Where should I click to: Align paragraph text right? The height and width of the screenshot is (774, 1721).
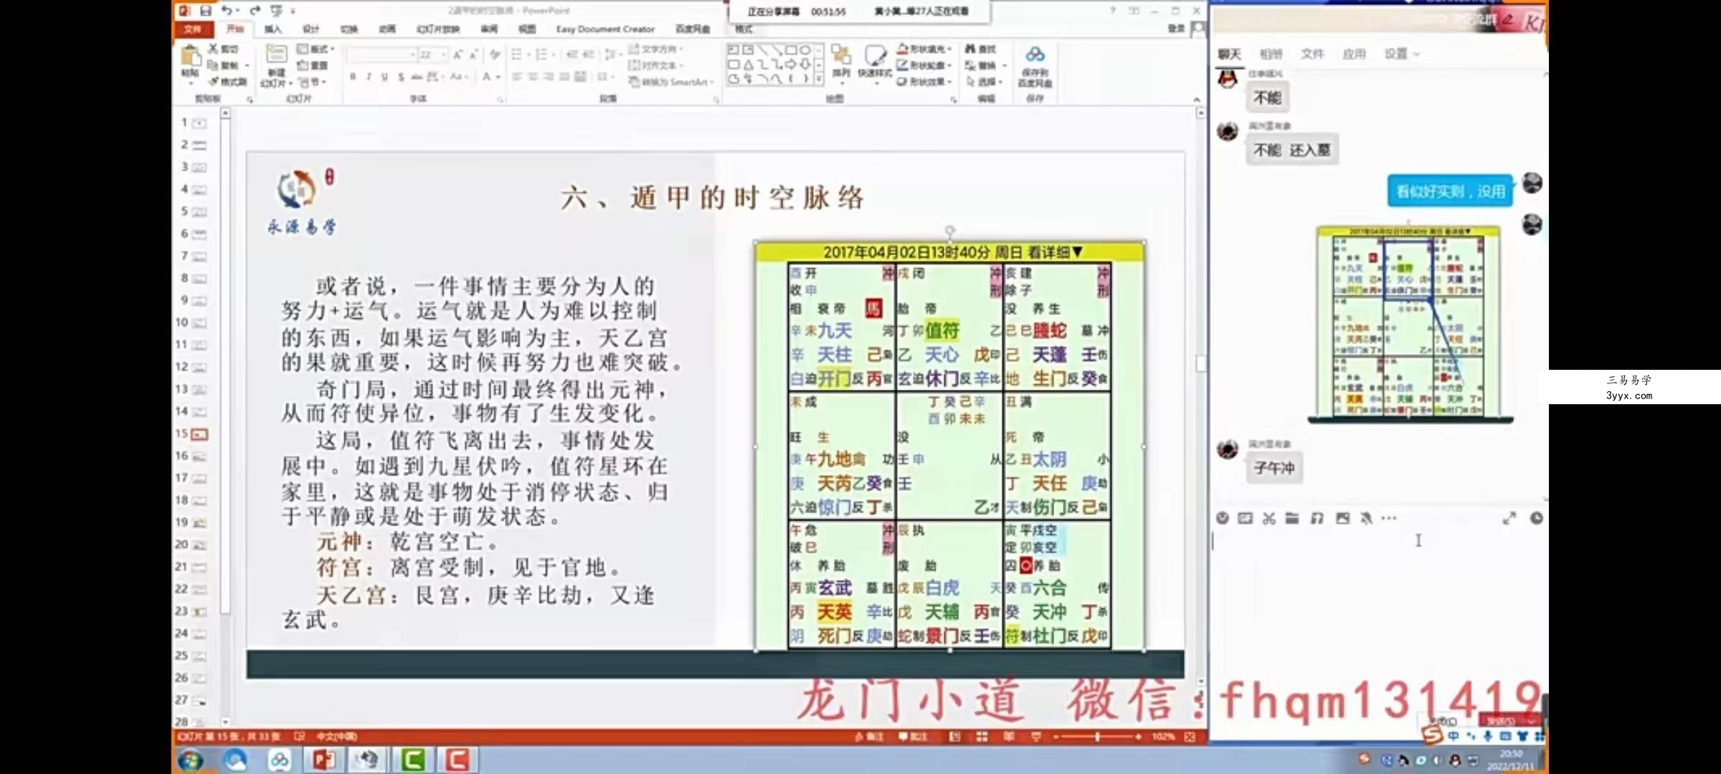tap(549, 77)
